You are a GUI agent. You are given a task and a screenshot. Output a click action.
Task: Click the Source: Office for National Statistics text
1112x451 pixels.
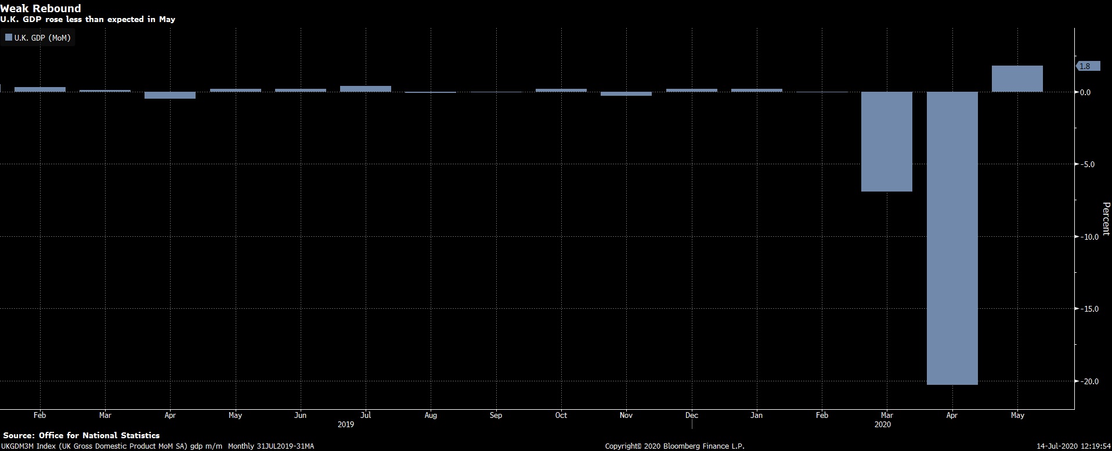[81, 435]
